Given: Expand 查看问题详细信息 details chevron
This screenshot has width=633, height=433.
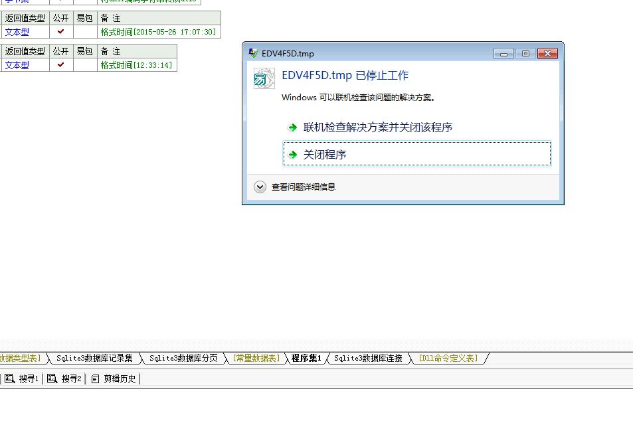Looking at the screenshot, I should click(260, 187).
